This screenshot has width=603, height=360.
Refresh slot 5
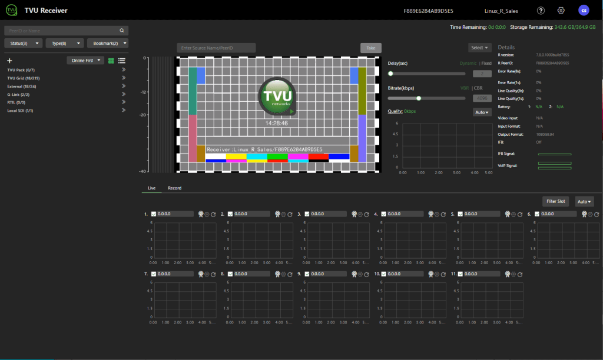coord(520,214)
